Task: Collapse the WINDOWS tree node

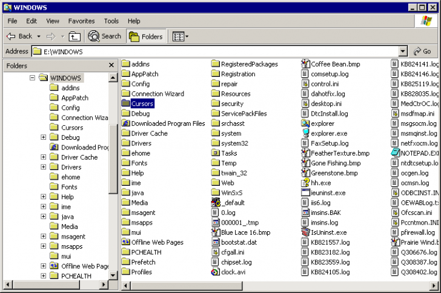Action: click(32, 78)
